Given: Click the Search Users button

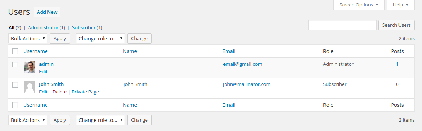Looking at the screenshot, I should click(396, 25).
